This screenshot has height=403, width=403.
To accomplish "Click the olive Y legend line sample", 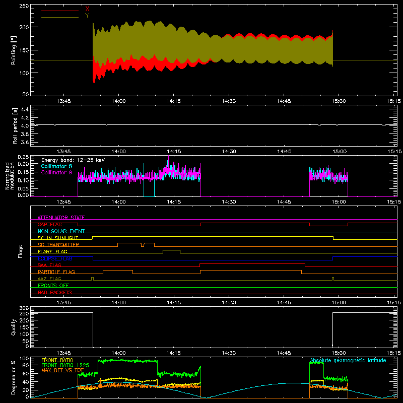I will point(60,17).
